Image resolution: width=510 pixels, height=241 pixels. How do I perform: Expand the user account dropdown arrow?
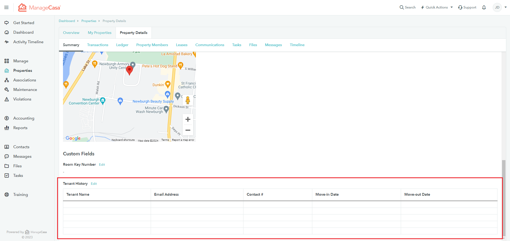[505, 7]
